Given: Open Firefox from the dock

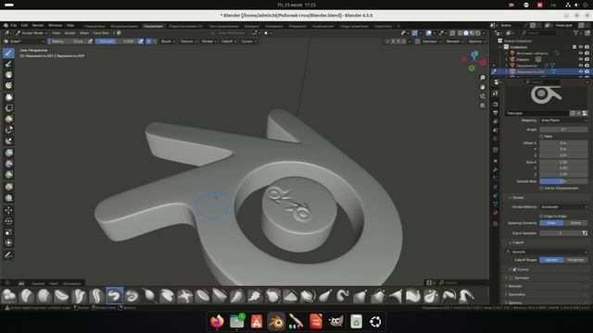Looking at the screenshot, I should [217, 322].
